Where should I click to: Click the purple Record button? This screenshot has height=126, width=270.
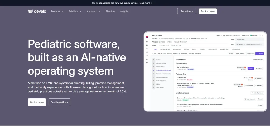pos(259,54)
